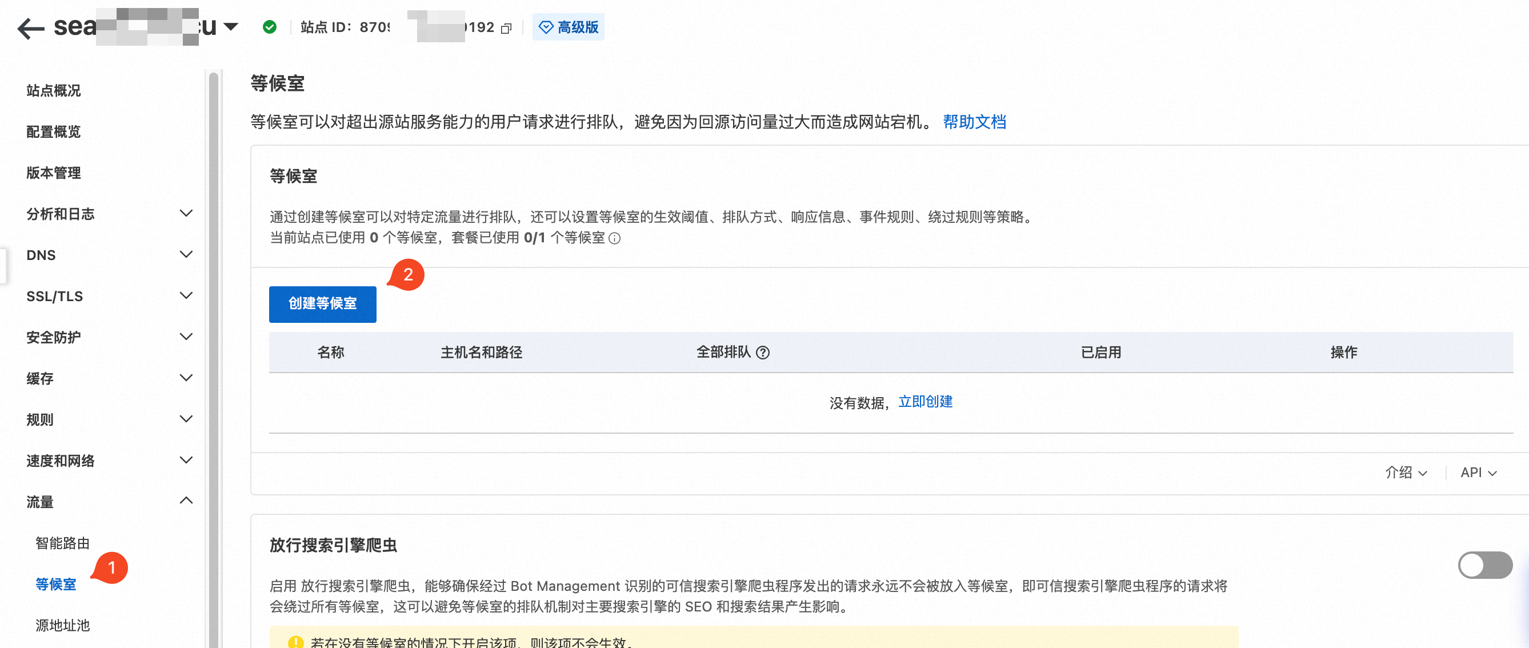The image size is (1529, 648).
Task: Open 源地址池 in the sidebar
Action: [62, 625]
